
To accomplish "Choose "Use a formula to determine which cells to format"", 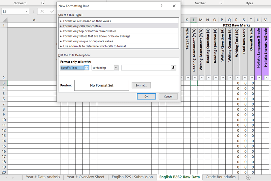I will pyautogui.click(x=94, y=46).
